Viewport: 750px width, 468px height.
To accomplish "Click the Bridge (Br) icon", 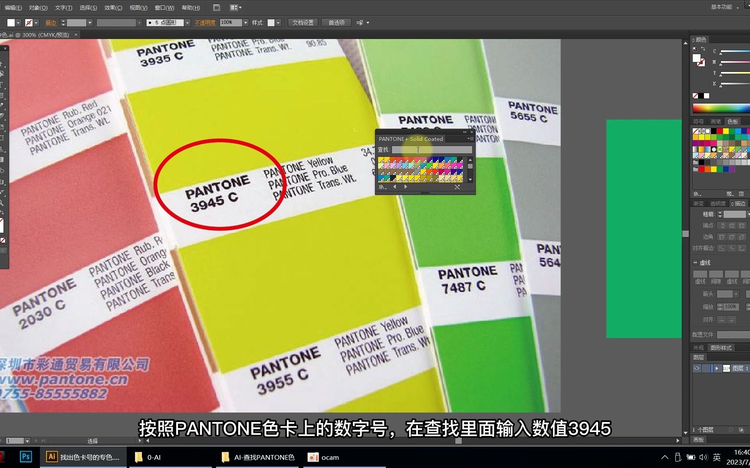I will pyautogui.click(x=217, y=8).
